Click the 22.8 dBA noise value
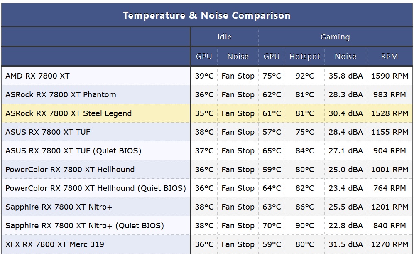Image resolution: width=414 pixels, height=254 pixels. pos(345,226)
